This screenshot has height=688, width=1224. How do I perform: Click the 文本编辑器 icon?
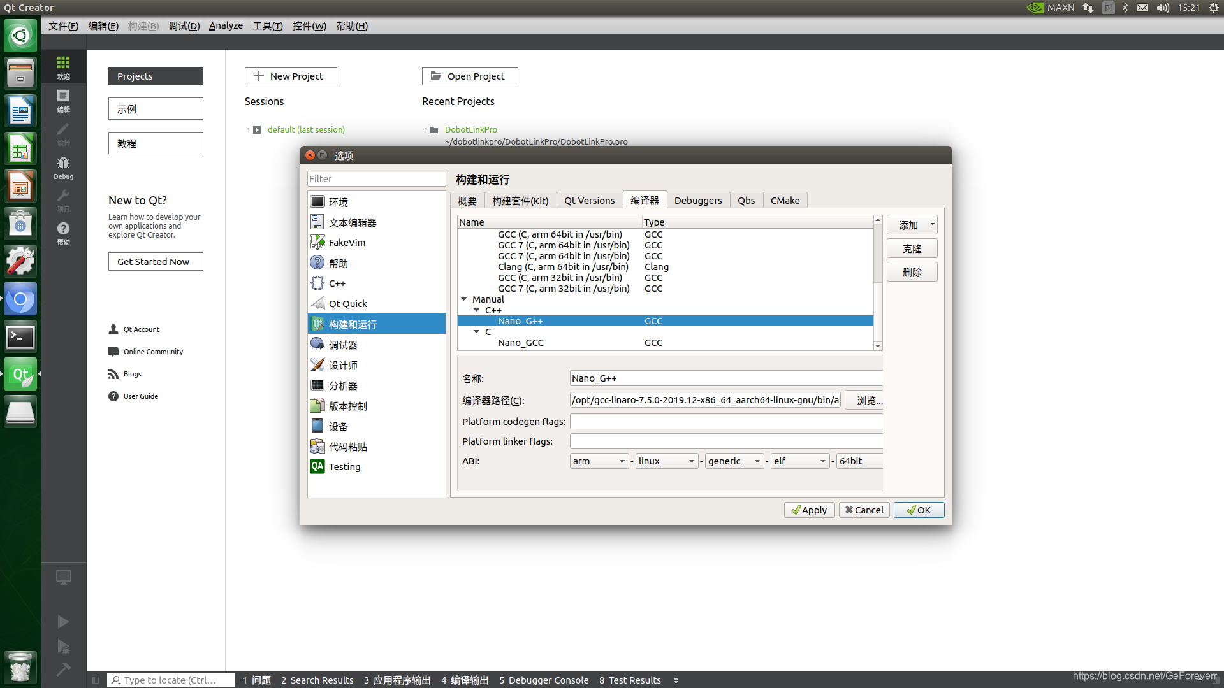point(317,222)
